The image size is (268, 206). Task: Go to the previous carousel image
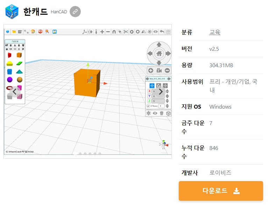[x=15, y=92]
